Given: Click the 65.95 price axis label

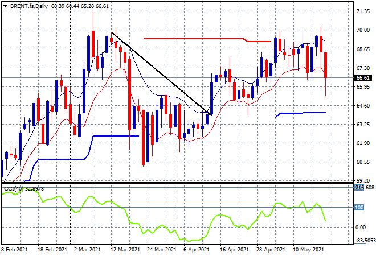Looking at the screenshot, I should 363,86.
